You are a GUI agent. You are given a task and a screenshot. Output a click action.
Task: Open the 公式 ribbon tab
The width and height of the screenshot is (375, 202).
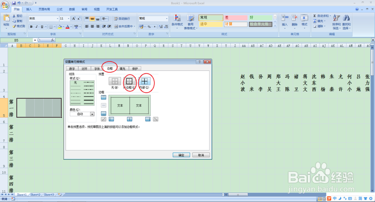(x=59, y=9)
